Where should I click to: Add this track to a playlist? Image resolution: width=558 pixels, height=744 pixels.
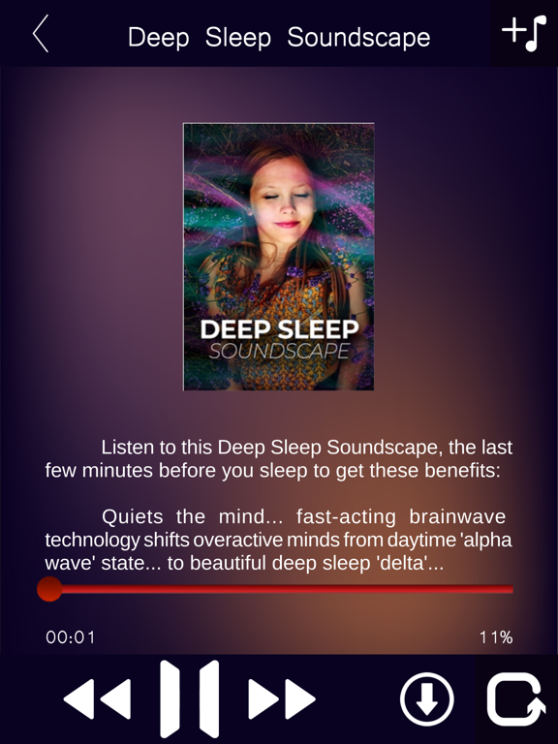point(524,33)
